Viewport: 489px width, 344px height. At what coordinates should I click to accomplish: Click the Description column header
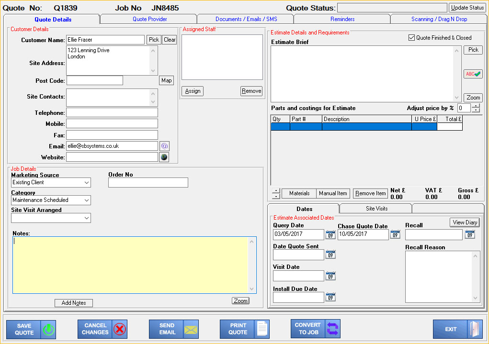367,119
